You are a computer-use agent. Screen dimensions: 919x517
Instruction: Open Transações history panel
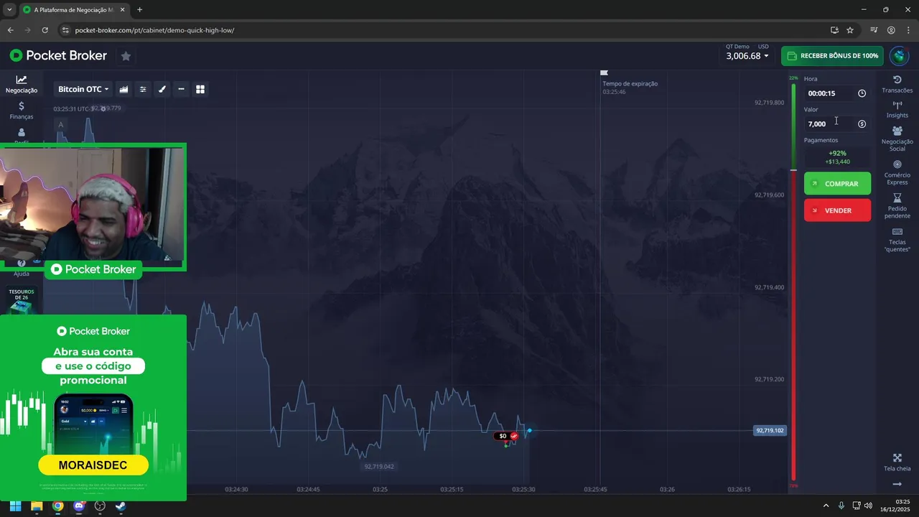tap(897, 84)
